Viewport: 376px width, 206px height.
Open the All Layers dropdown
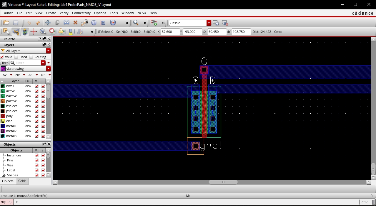[x=49, y=51]
